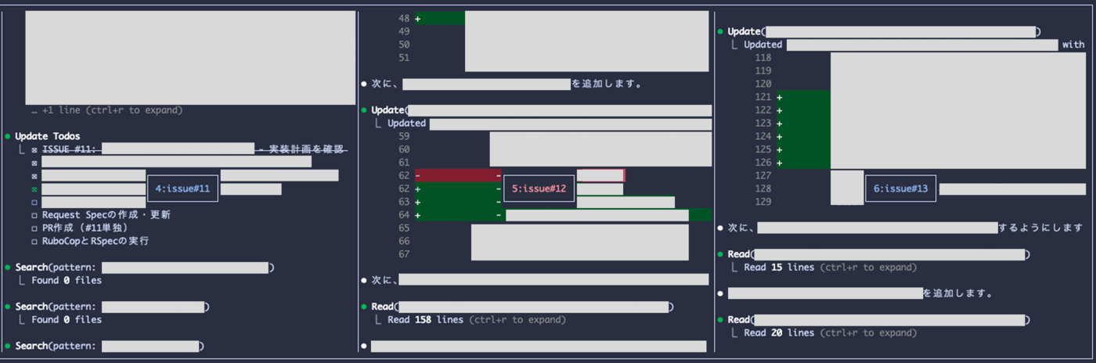Image resolution: width=1096 pixels, height=363 pixels.
Task: Click the Update Todos heading
Action: 47,136
